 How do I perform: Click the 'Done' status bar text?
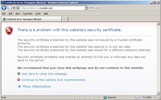[x=4, y=97]
